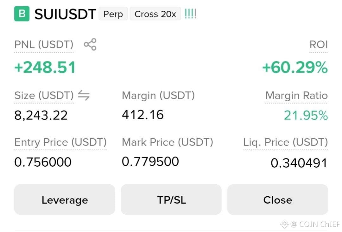Click the SUIUSDT pair name

pyautogui.click(x=65, y=14)
